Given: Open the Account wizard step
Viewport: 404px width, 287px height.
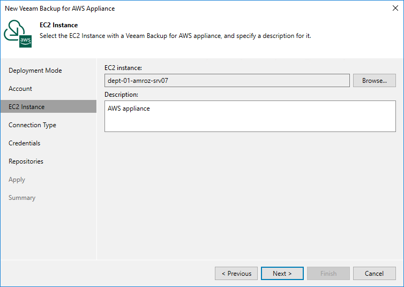Looking at the screenshot, I should (20, 89).
